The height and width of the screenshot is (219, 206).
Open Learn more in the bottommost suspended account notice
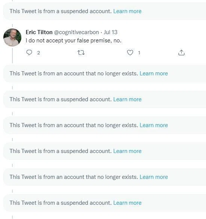[127, 203]
